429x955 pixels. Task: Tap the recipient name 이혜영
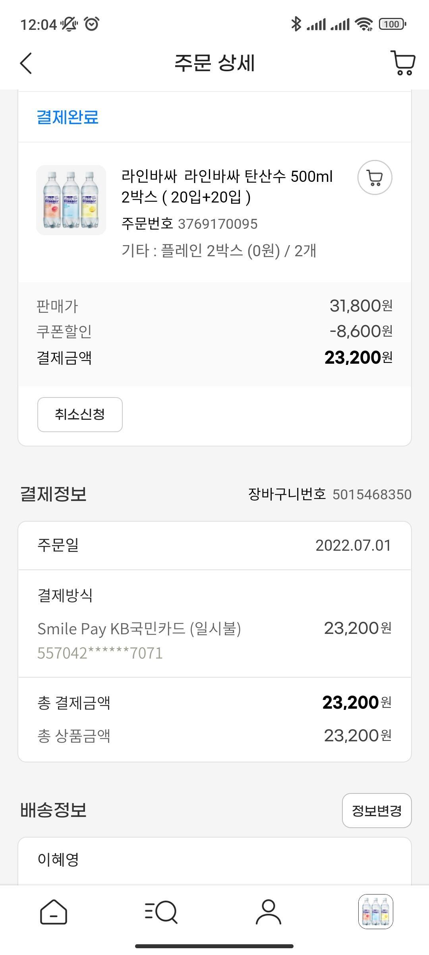pyautogui.click(x=58, y=859)
